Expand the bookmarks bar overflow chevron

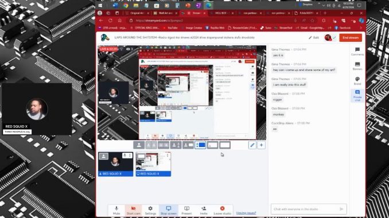tap(361, 27)
